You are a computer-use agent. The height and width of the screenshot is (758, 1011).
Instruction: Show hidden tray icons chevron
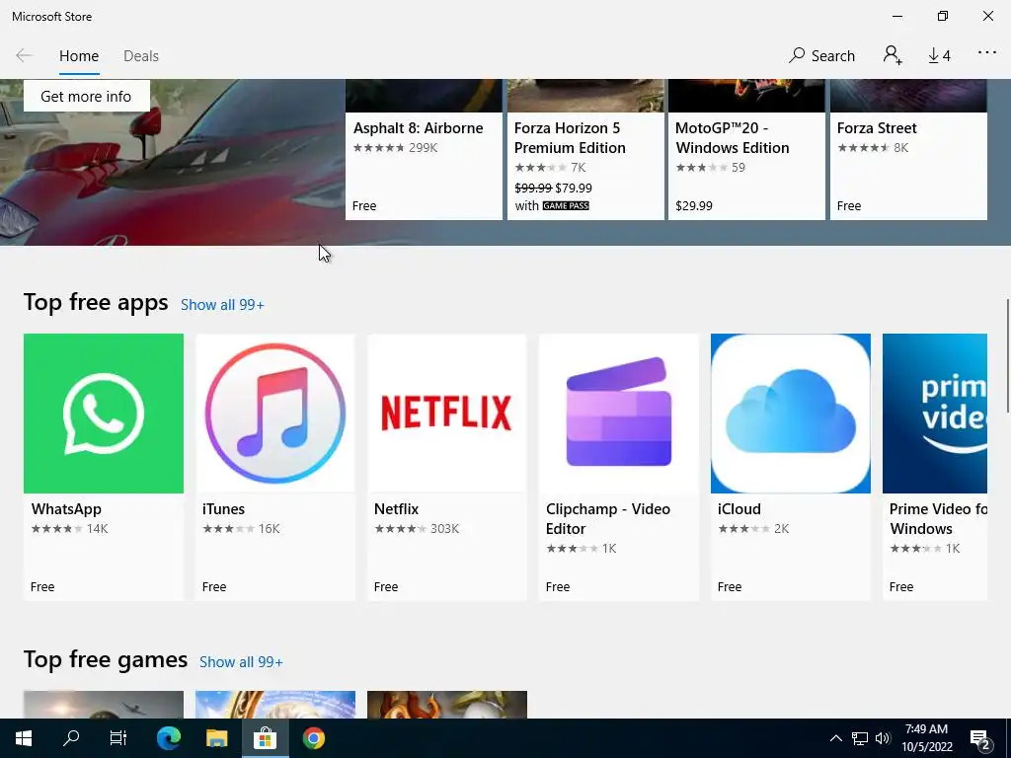point(835,738)
